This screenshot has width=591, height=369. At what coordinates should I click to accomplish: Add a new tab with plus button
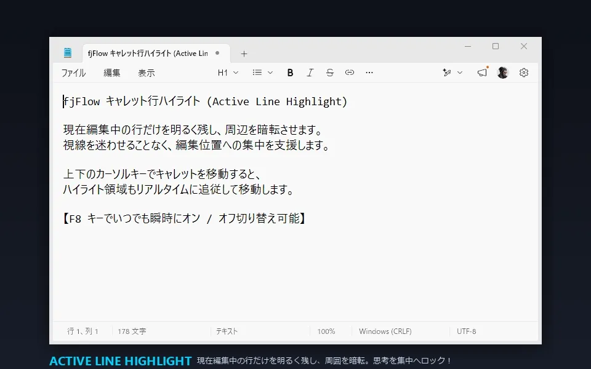coord(244,54)
